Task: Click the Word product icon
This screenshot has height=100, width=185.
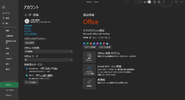Action: pos(84,43)
